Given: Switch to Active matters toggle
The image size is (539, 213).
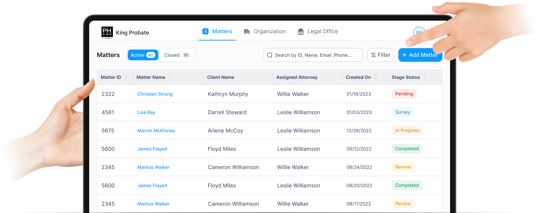Looking at the screenshot, I should pyautogui.click(x=143, y=55).
